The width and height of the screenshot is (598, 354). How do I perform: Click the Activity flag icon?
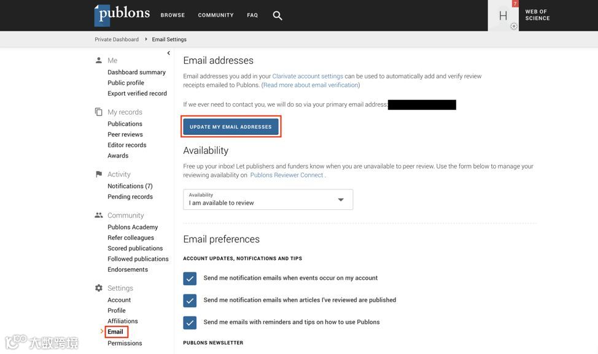[x=99, y=174]
